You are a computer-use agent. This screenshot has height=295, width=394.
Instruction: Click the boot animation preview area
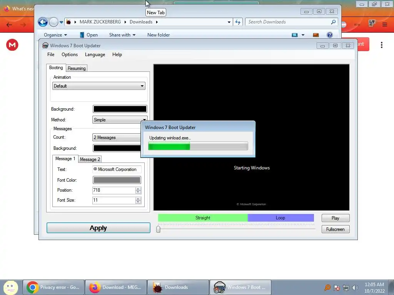[x=251, y=137]
